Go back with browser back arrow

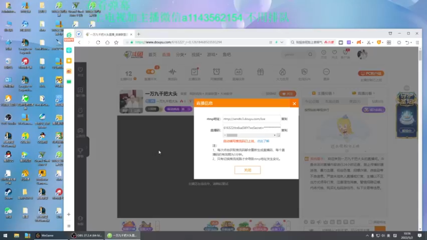[79, 43]
